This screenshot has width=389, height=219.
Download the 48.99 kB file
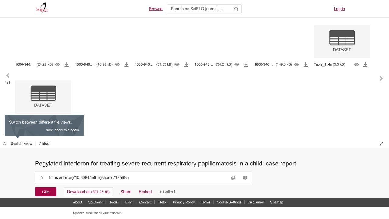coord(126,64)
